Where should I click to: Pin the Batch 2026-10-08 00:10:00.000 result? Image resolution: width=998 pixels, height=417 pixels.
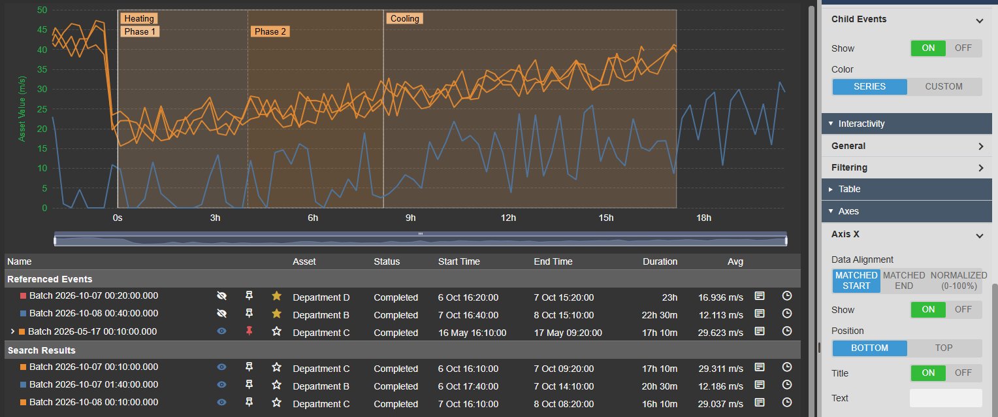(249, 403)
